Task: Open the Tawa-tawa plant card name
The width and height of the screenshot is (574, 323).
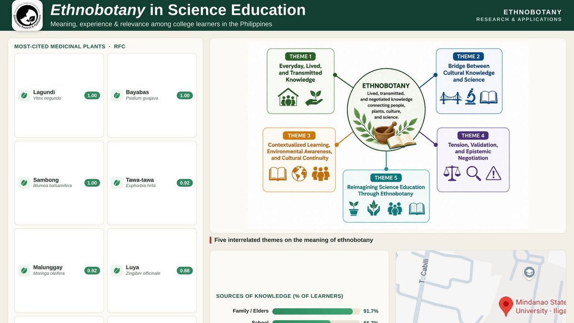Action: [140, 180]
